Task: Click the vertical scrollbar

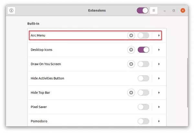Action: coord(188,82)
